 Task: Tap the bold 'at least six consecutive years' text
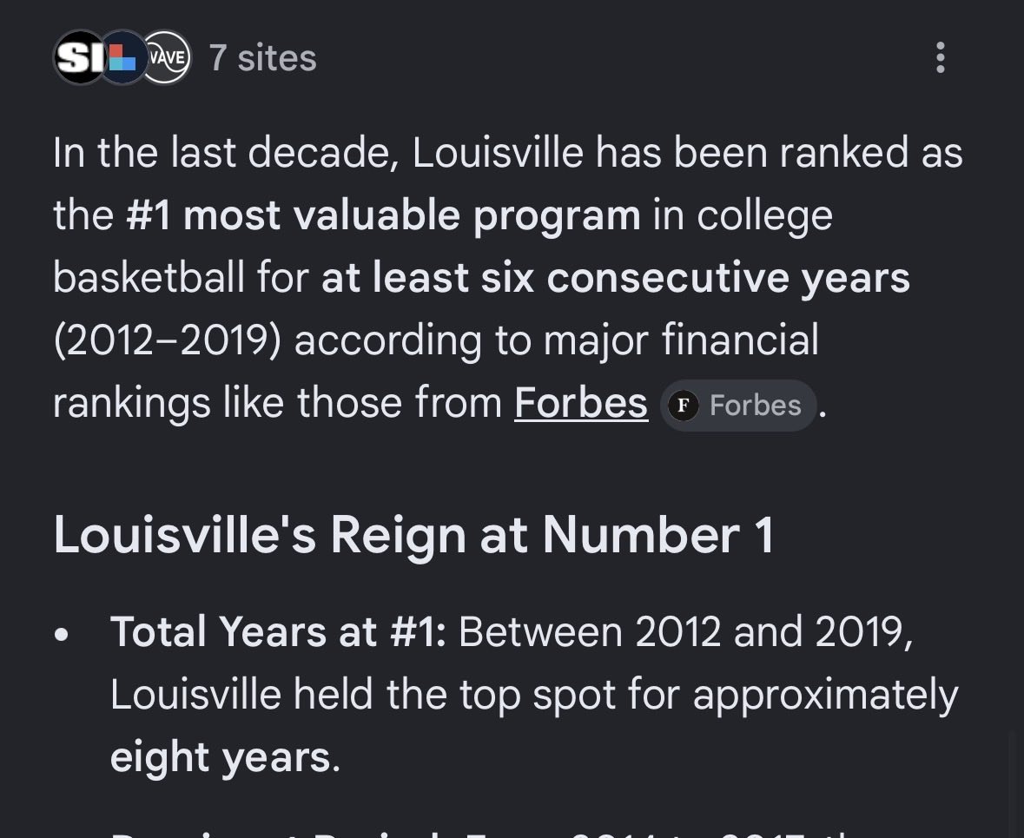(615, 278)
